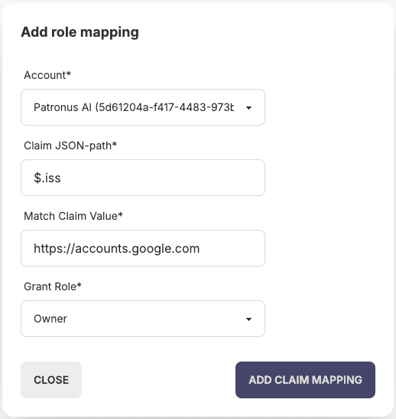
Task: Click the 'Account*' field label
Action: tap(47, 75)
